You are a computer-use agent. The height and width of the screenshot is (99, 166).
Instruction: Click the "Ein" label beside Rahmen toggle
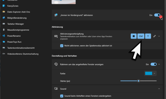point(147,64)
